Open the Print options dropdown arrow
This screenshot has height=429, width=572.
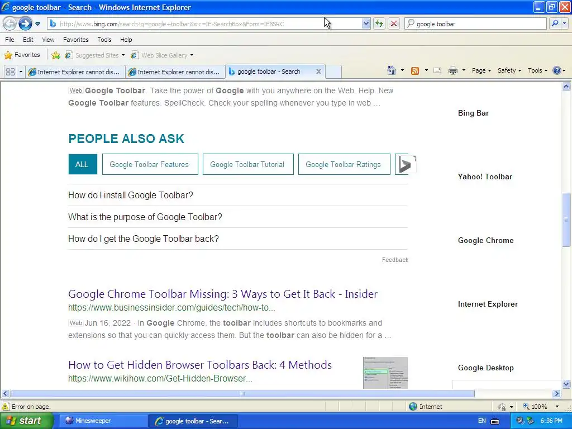coord(464,71)
